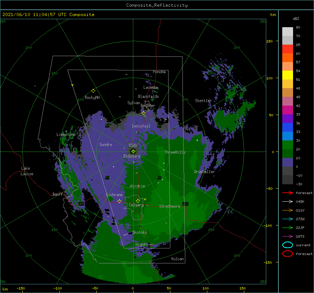Click the RockyMH label

click(92, 98)
